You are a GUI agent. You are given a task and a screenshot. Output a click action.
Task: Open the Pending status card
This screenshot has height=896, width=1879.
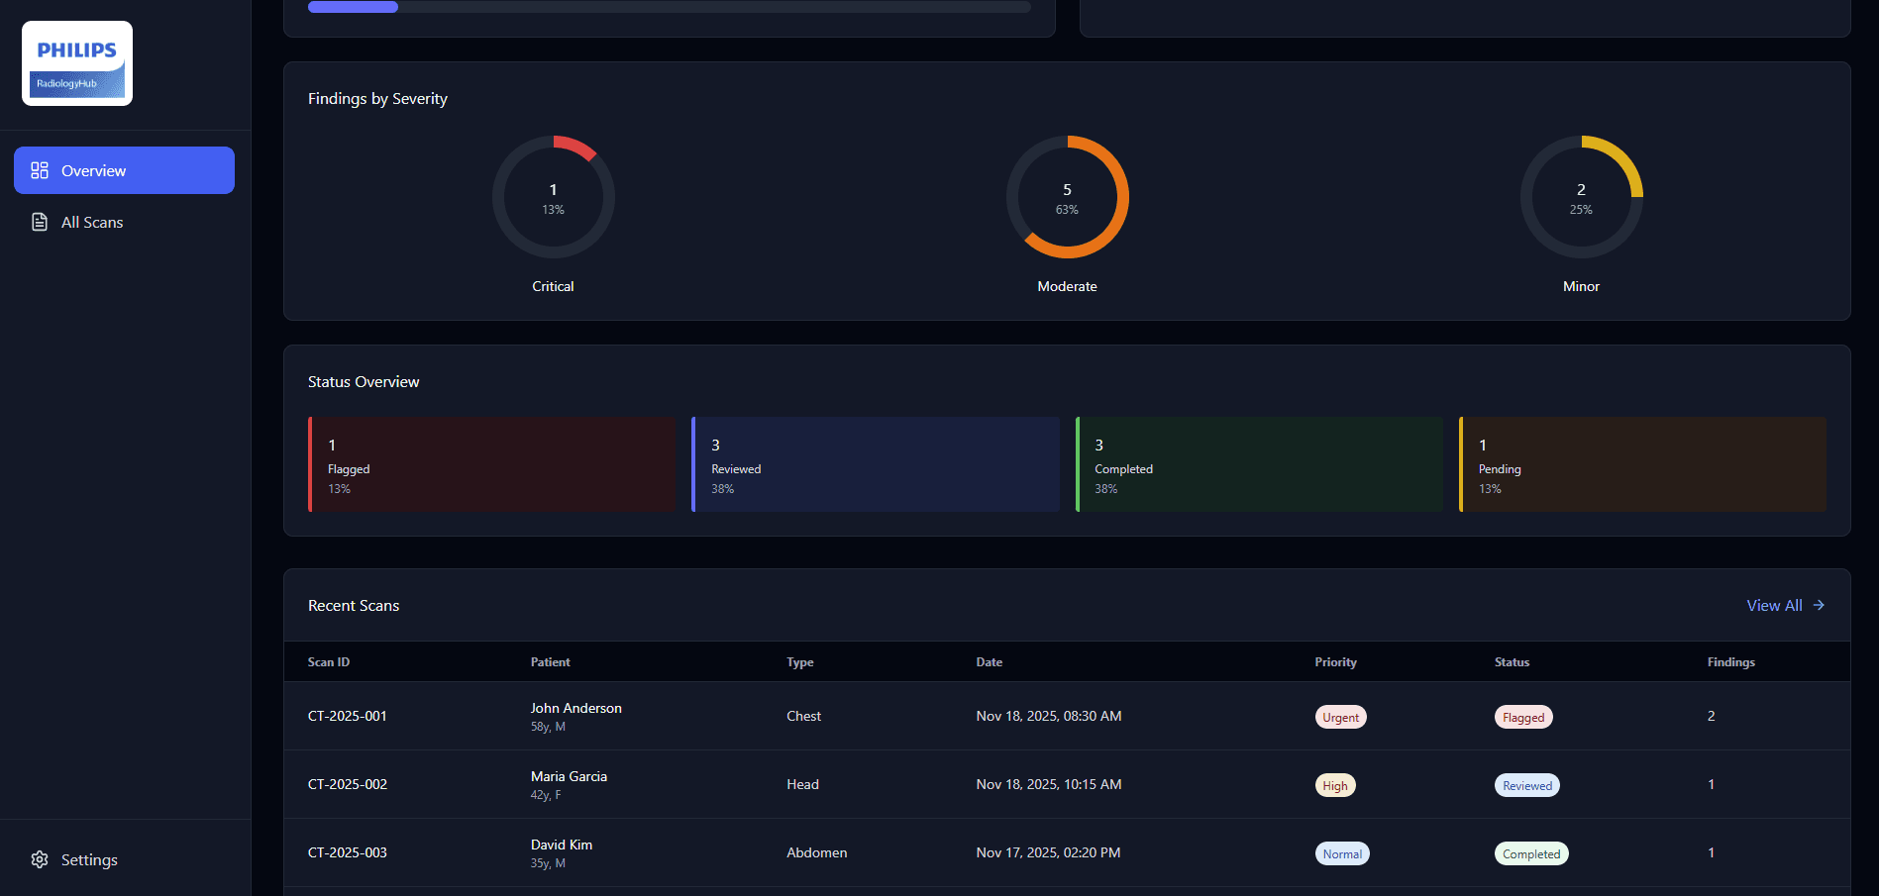tap(1642, 464)
